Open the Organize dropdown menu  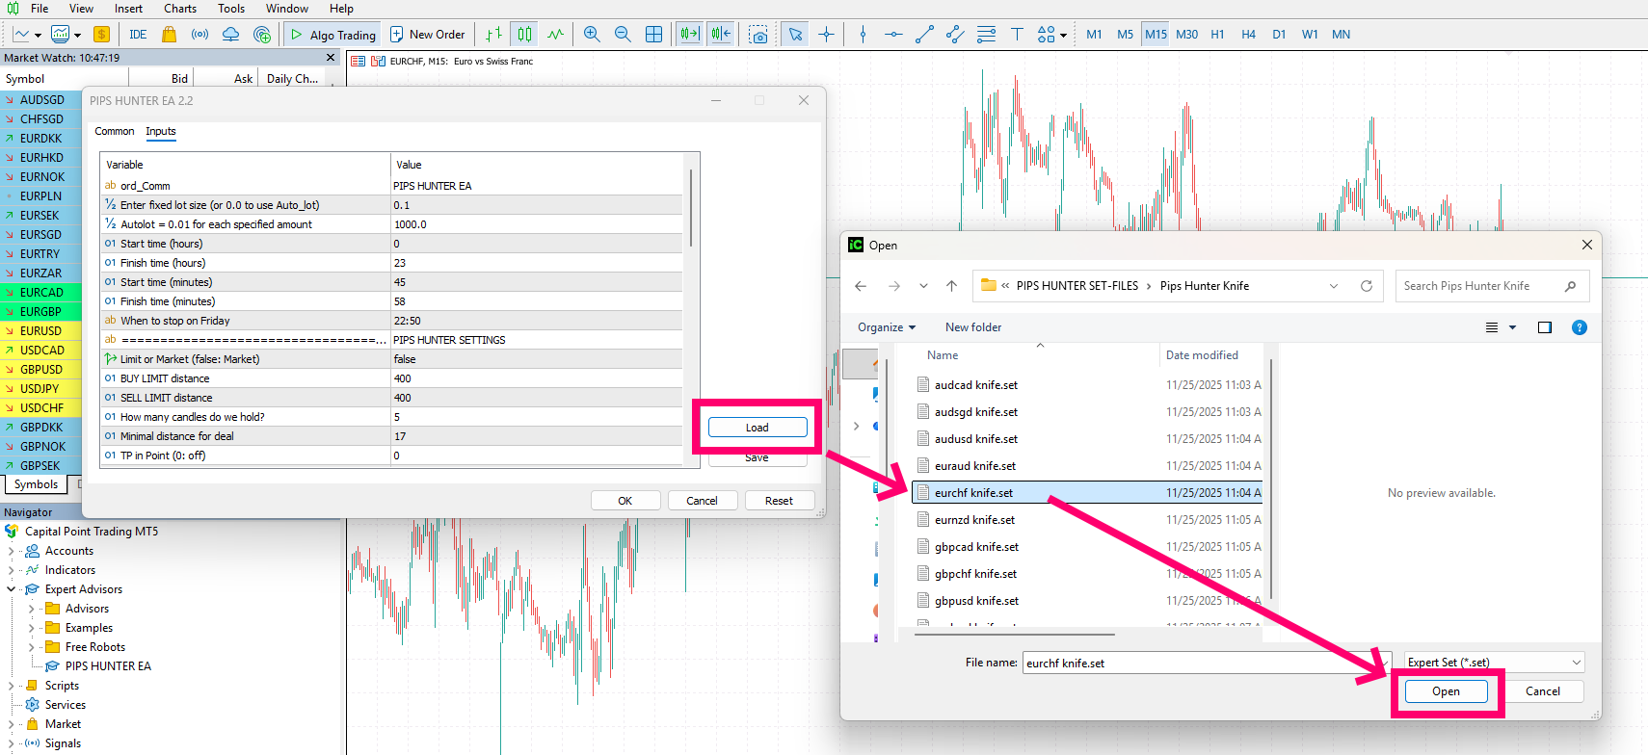click(887, 327)
